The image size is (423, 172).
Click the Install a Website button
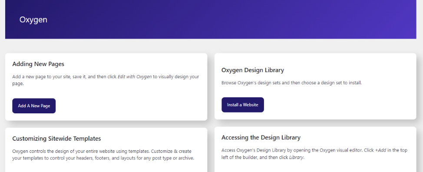[x=242, y=105]
